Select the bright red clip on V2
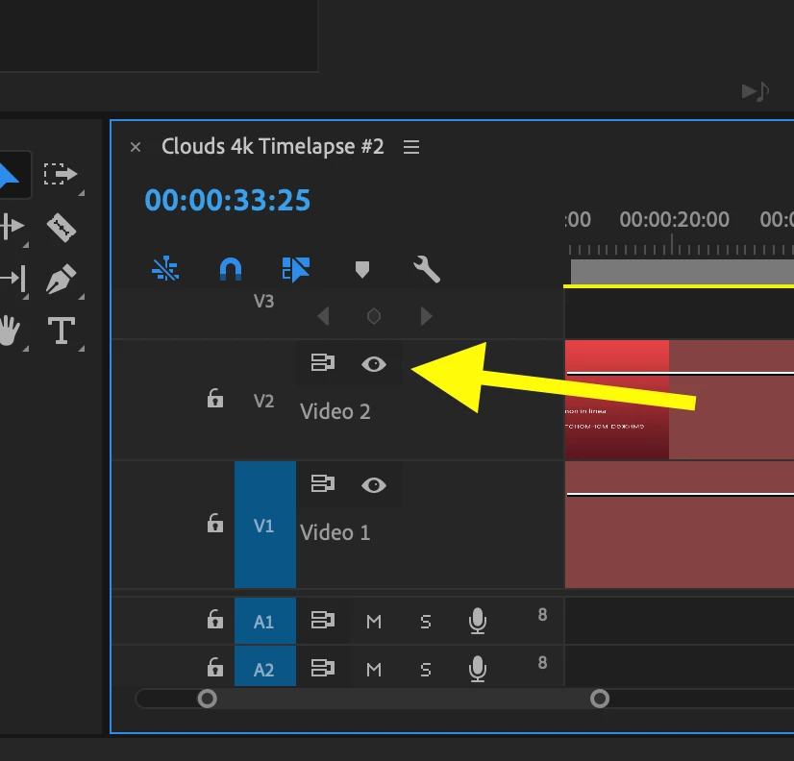The height and width of the screenshot is (761, 794). point(617,400)
